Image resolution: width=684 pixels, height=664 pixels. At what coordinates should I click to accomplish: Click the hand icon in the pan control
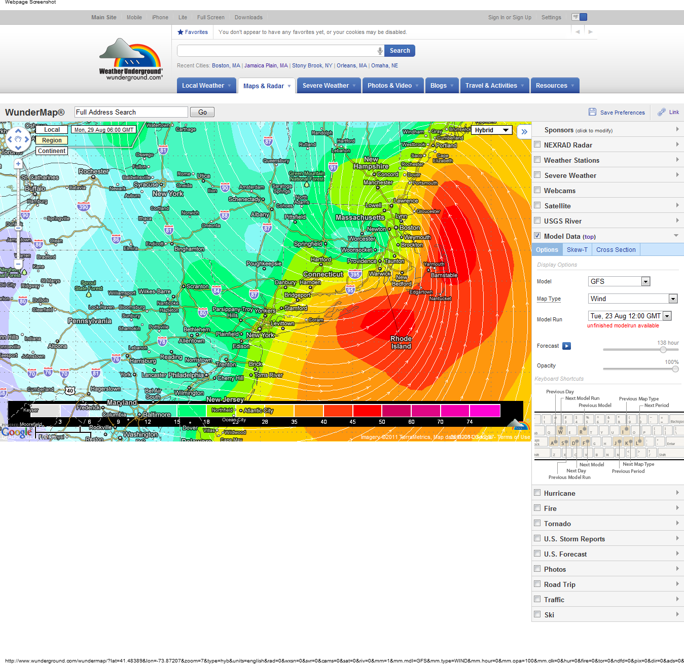(18, 139)
